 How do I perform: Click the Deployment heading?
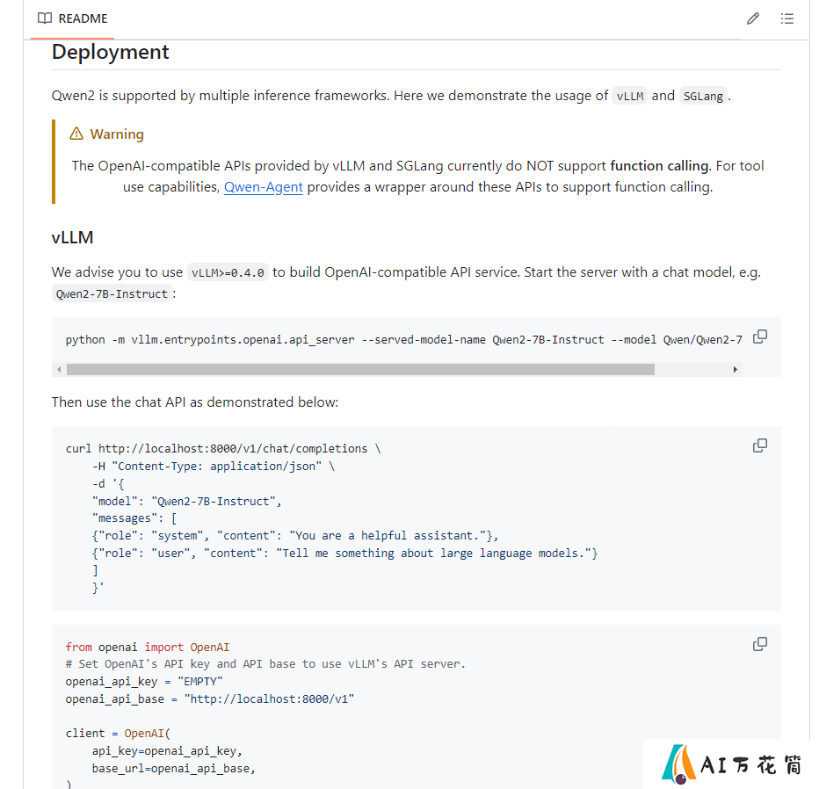(110, 52)
